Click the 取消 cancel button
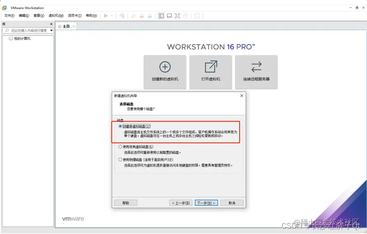The image size is (367, 234). [232, 203]
